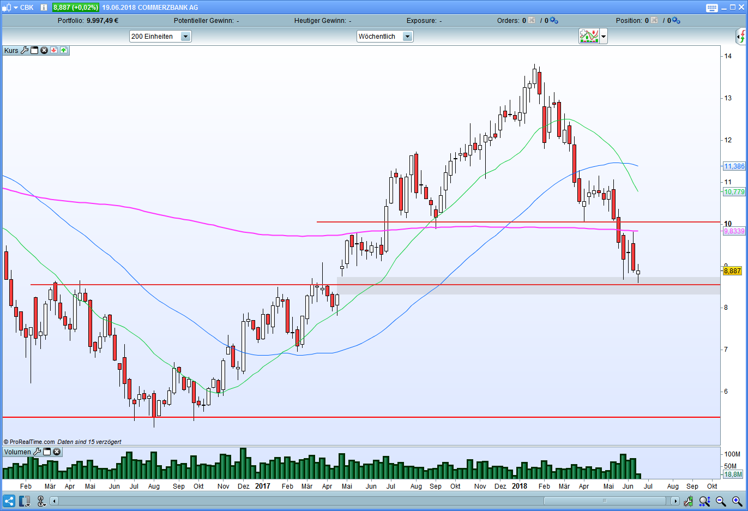Open Kurs panel wrench settings
The width and height of the screenshot is (748, 511).
coord(25,50)
